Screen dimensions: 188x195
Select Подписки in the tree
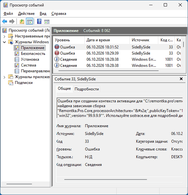(x=24, y=83)
